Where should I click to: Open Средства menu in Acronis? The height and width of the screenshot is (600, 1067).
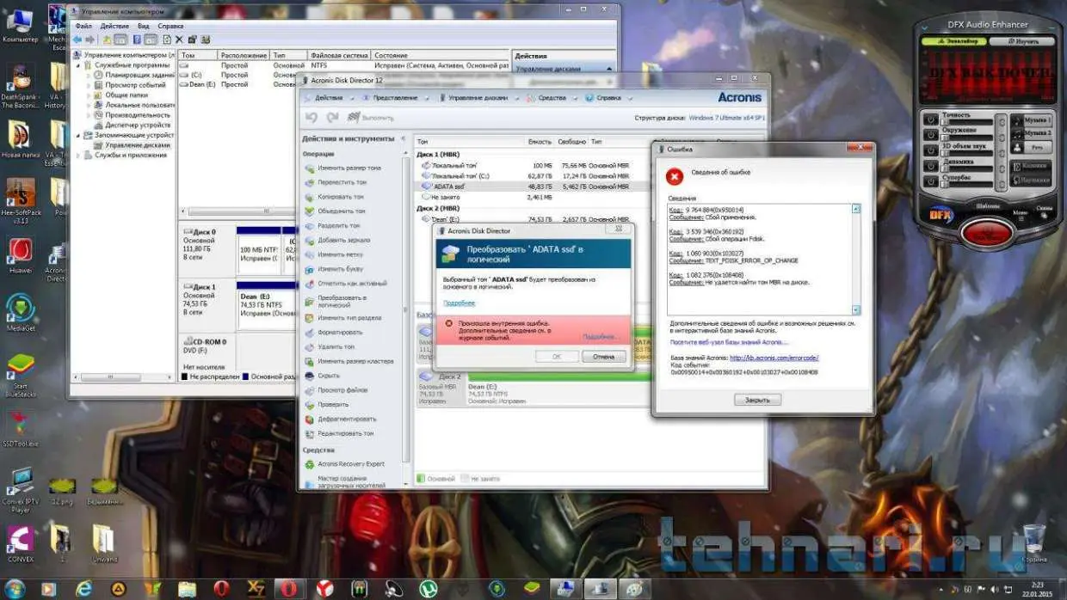point(552,98)
